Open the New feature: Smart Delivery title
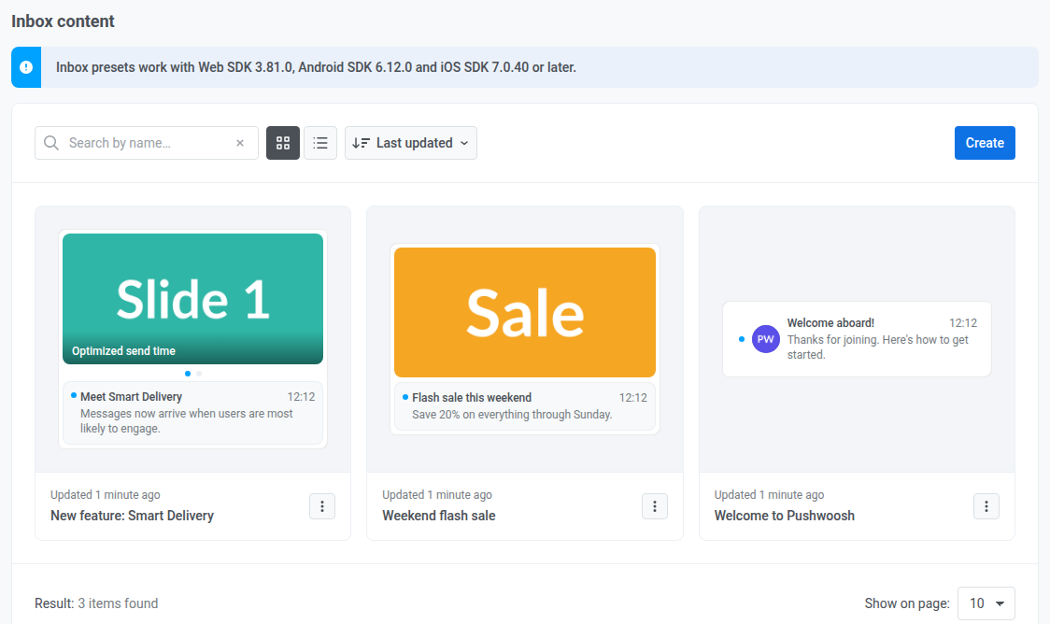 (x=132, y=516)
